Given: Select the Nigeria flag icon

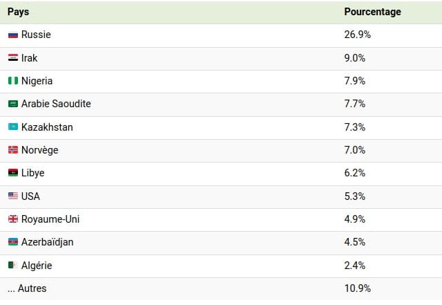Looking at the screenshot, I should pyautogui.click(x=13, y=81).
